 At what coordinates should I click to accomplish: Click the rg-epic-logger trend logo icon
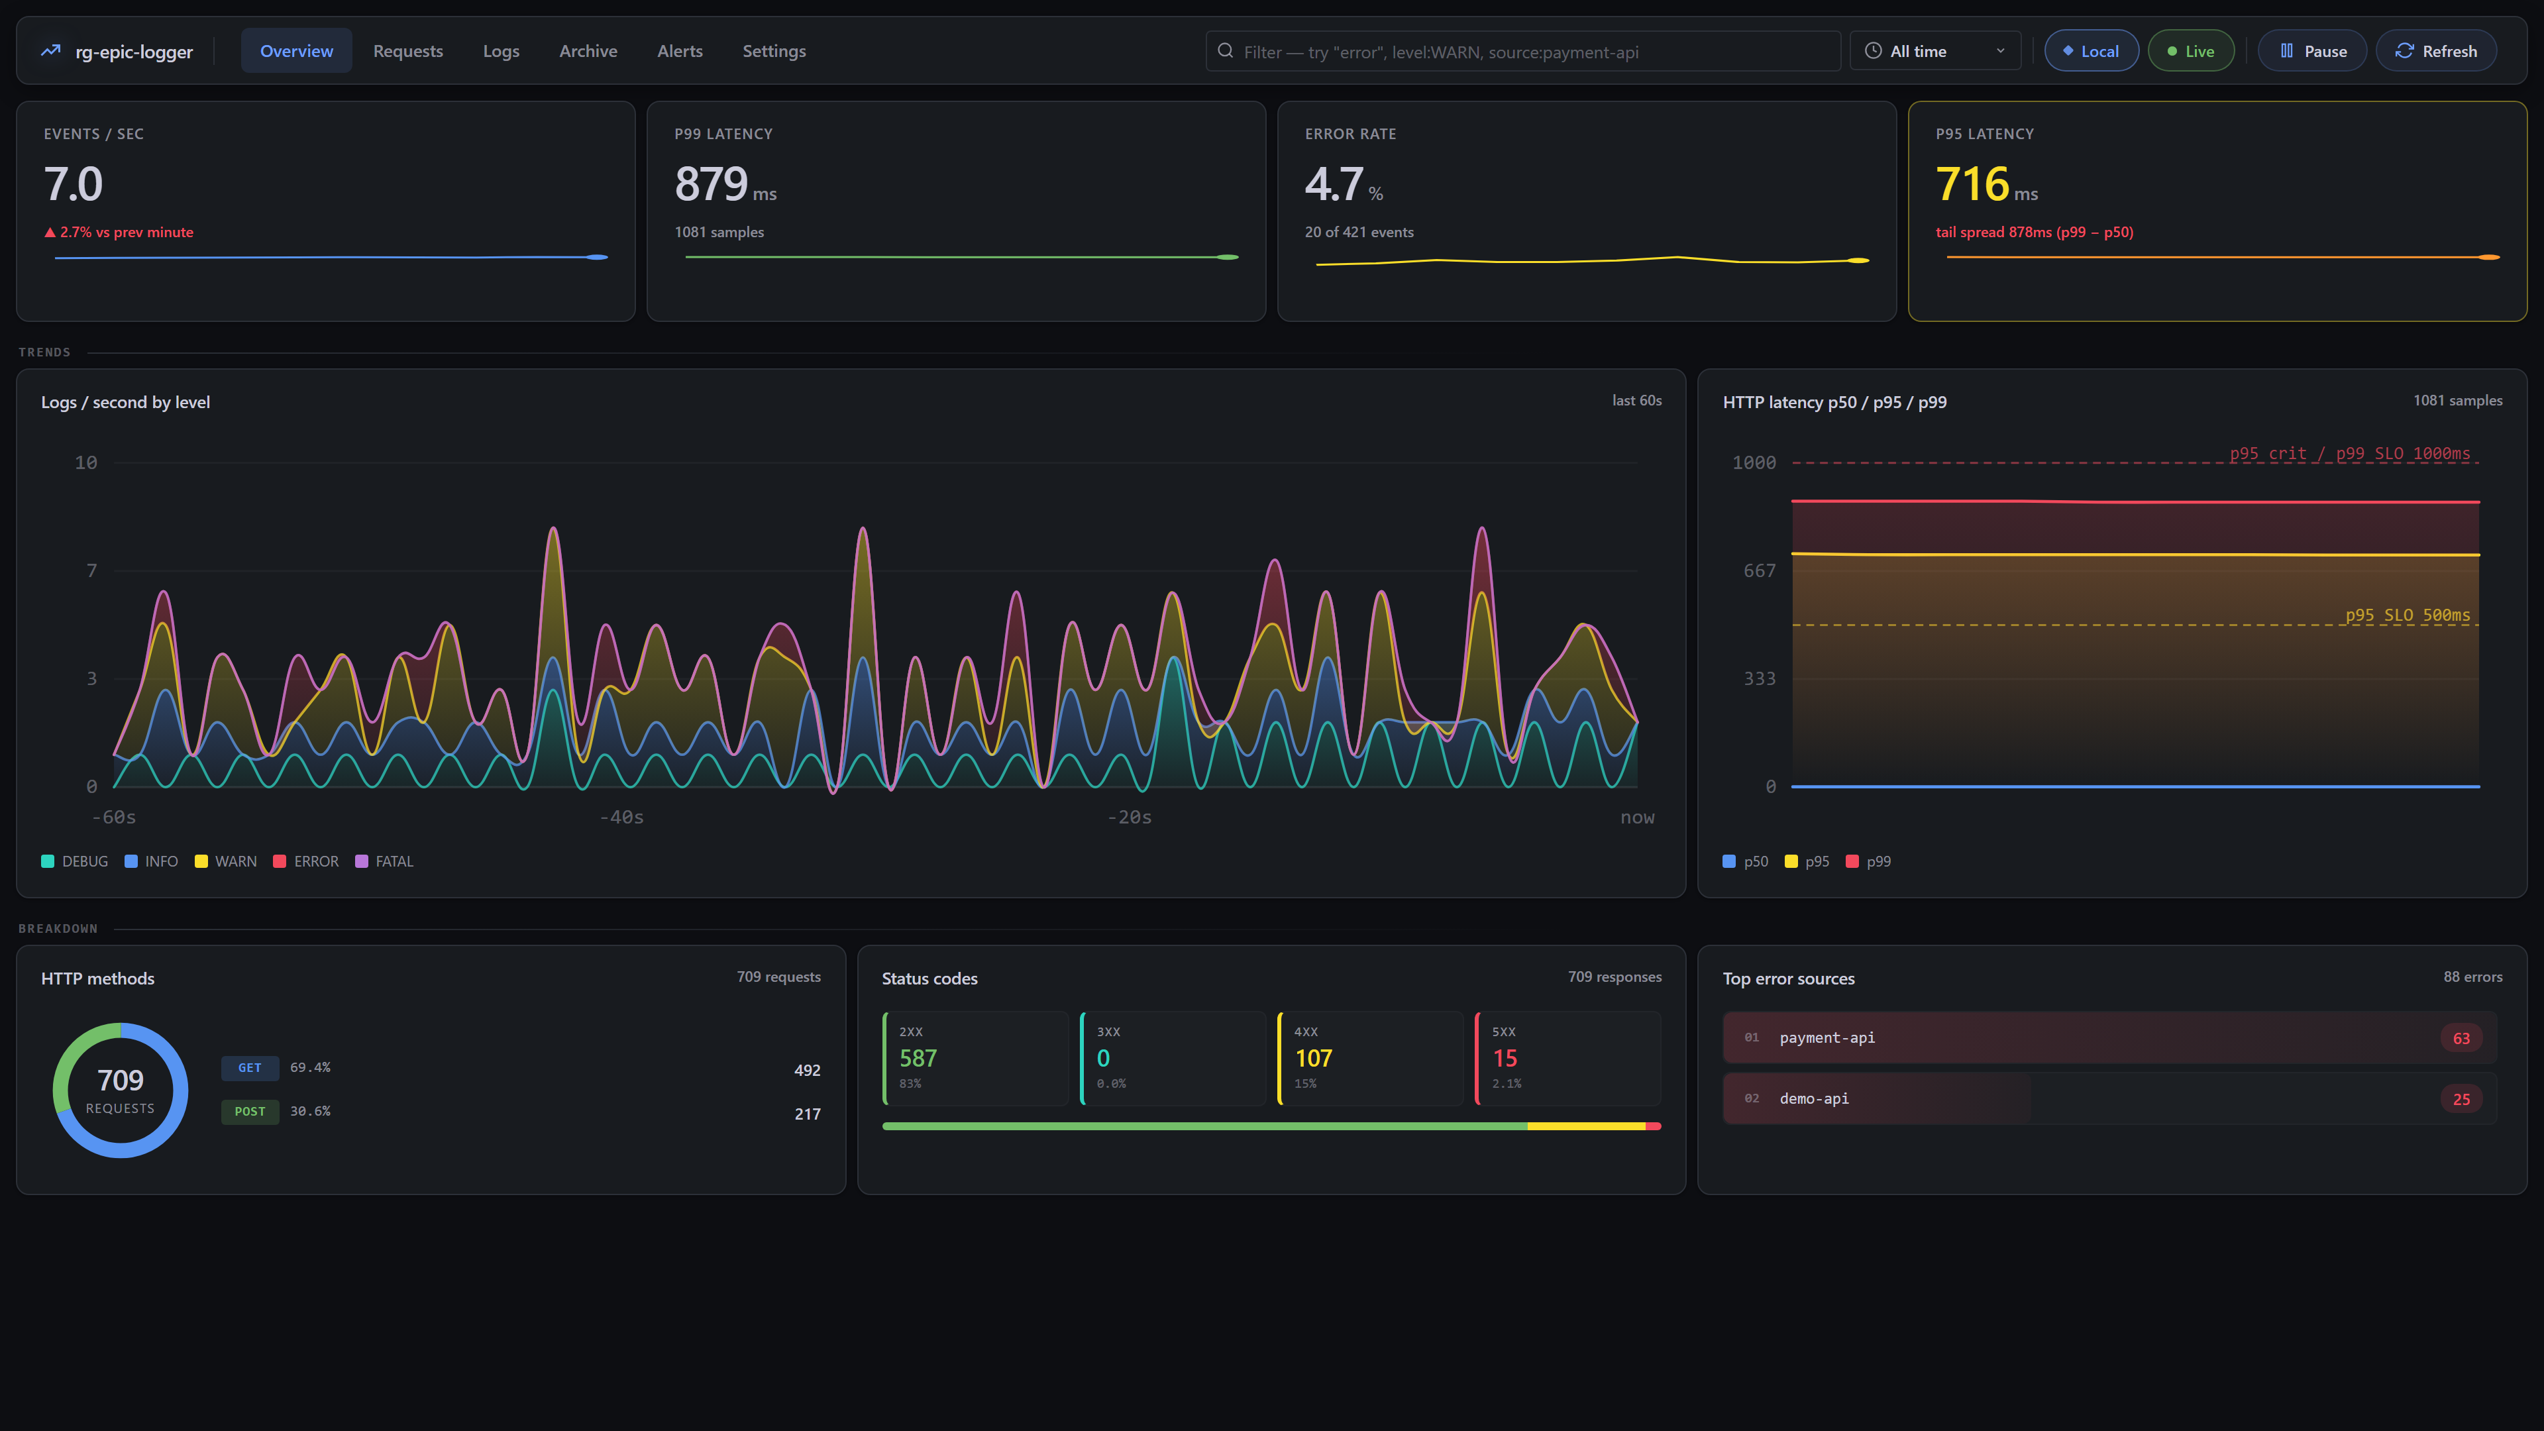coord(50,50)
